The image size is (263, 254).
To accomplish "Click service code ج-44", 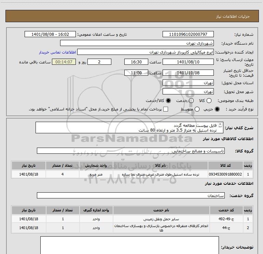I will pyautogui.click(x=226, y=228).
